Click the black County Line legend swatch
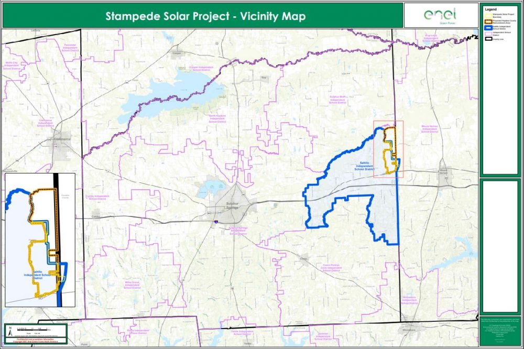The image size is (524, 349). point(488,39)
